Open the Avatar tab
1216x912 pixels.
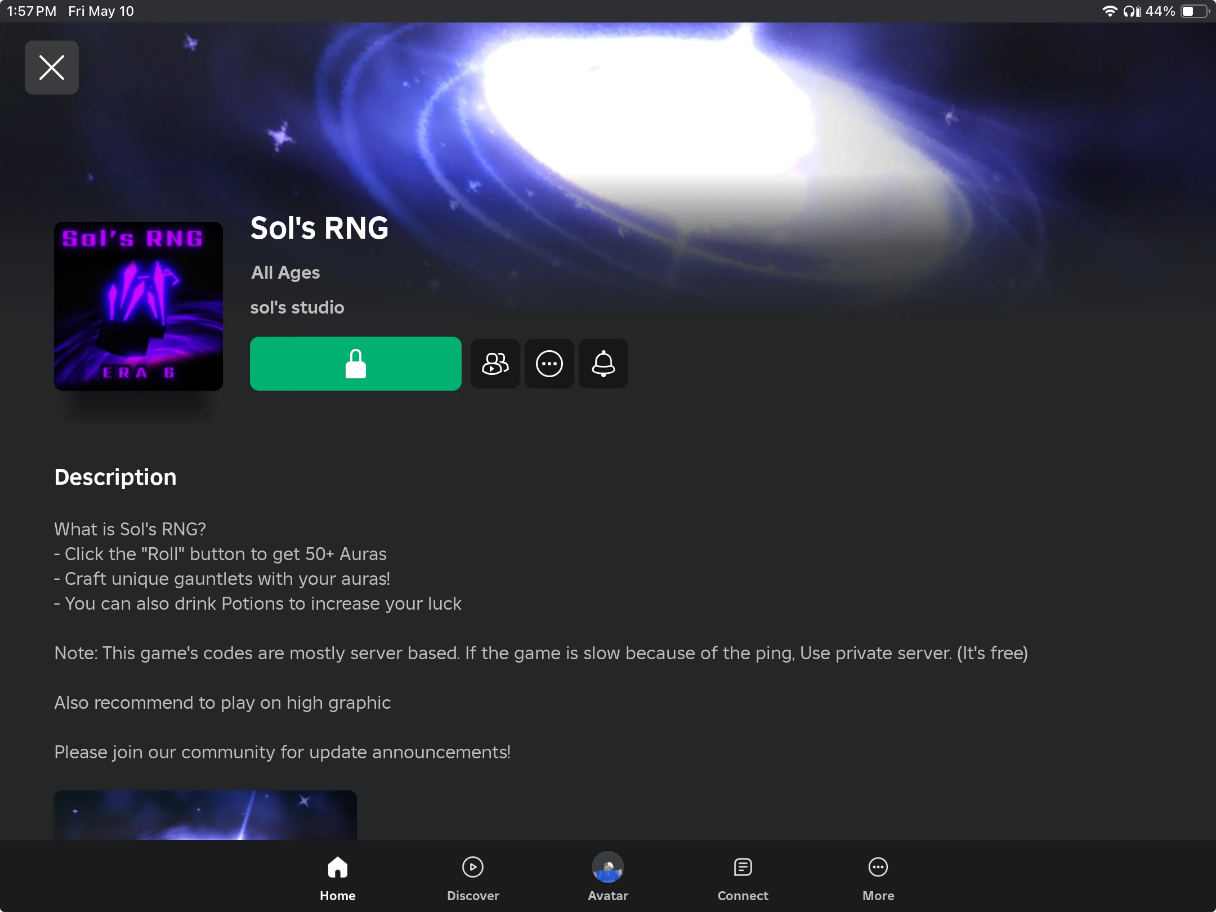click(608, 878)
